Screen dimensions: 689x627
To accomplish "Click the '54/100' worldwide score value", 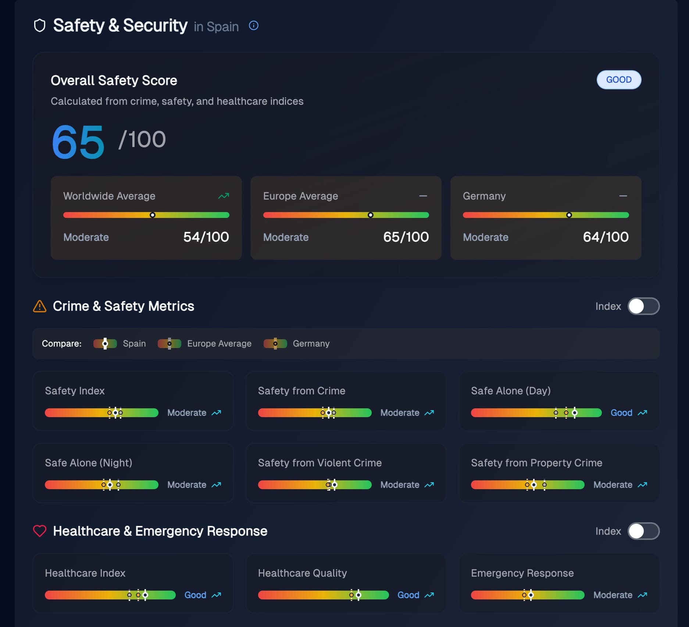I will click(x=206, y=237).
